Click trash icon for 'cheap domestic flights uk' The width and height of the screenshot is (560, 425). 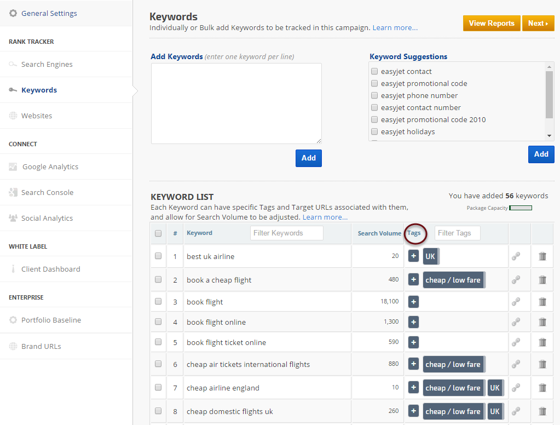542,411
